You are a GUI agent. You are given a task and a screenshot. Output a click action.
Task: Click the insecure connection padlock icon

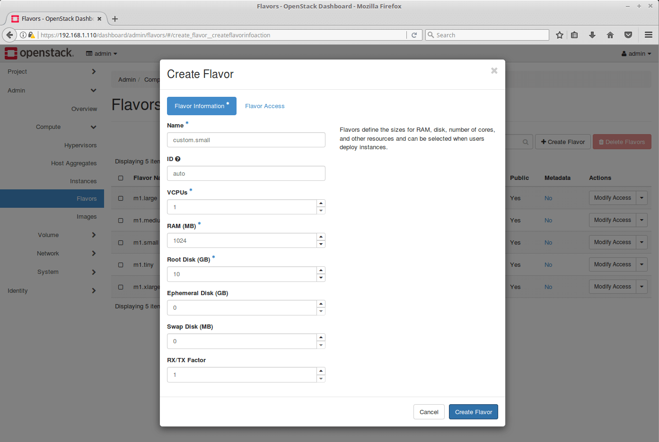click(31, 35)
